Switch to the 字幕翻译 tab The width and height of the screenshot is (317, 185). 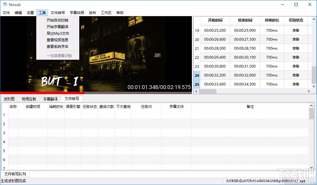click(x=50, y=99)
